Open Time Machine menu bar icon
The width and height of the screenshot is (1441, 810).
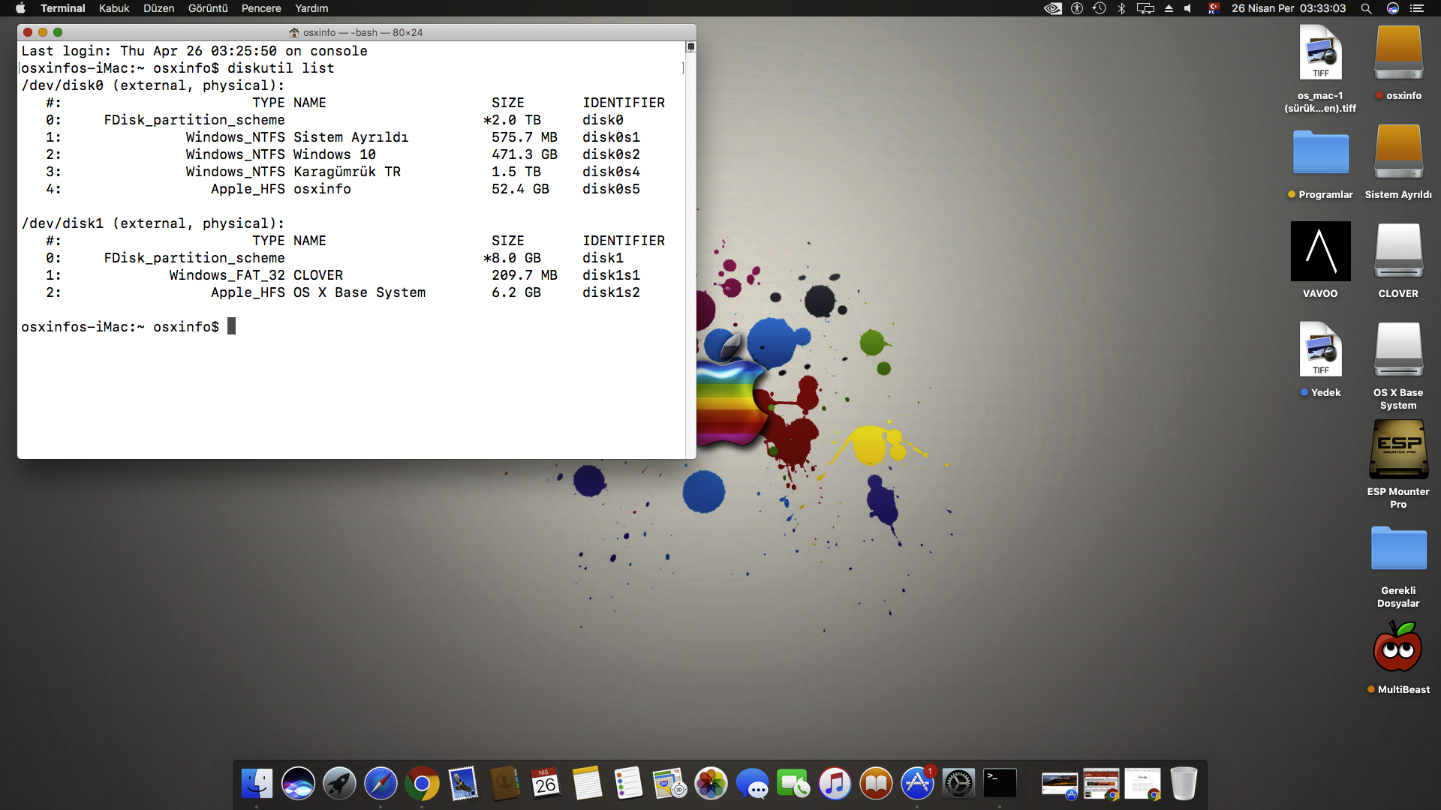coord(1099,8)
